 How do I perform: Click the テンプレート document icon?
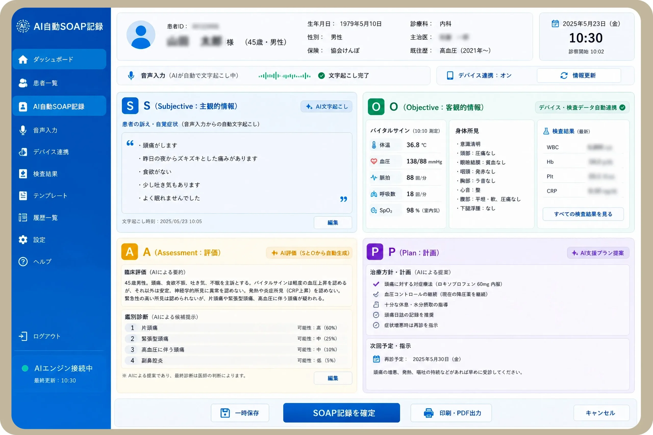[23, 196]
